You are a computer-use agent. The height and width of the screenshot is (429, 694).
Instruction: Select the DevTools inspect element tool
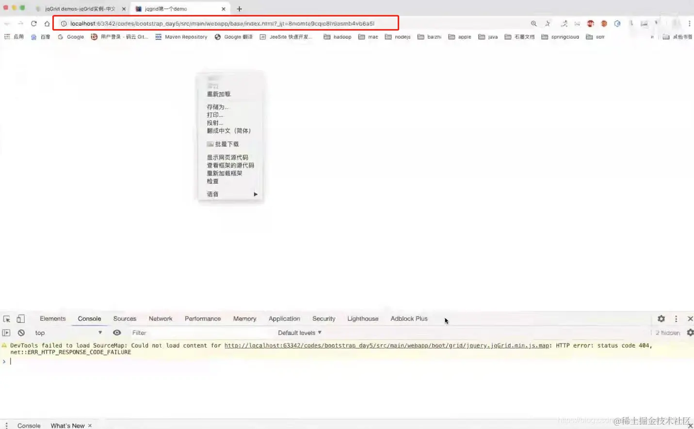[x=7, y=318]
